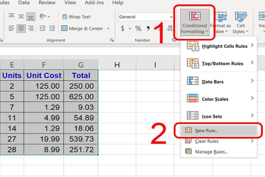Click the Align Left icon
Viewport: 265px width, 177px height.
[12, 28]
